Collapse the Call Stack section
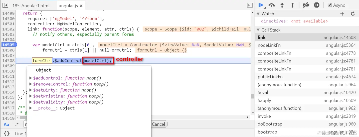359x137 pixels. pyautogui.click(x=258, y=30)
